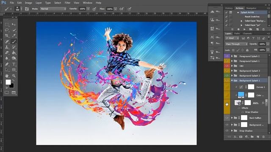Select the History Brush tool
The image size is (271, 152).
click(x=14, y=47)
